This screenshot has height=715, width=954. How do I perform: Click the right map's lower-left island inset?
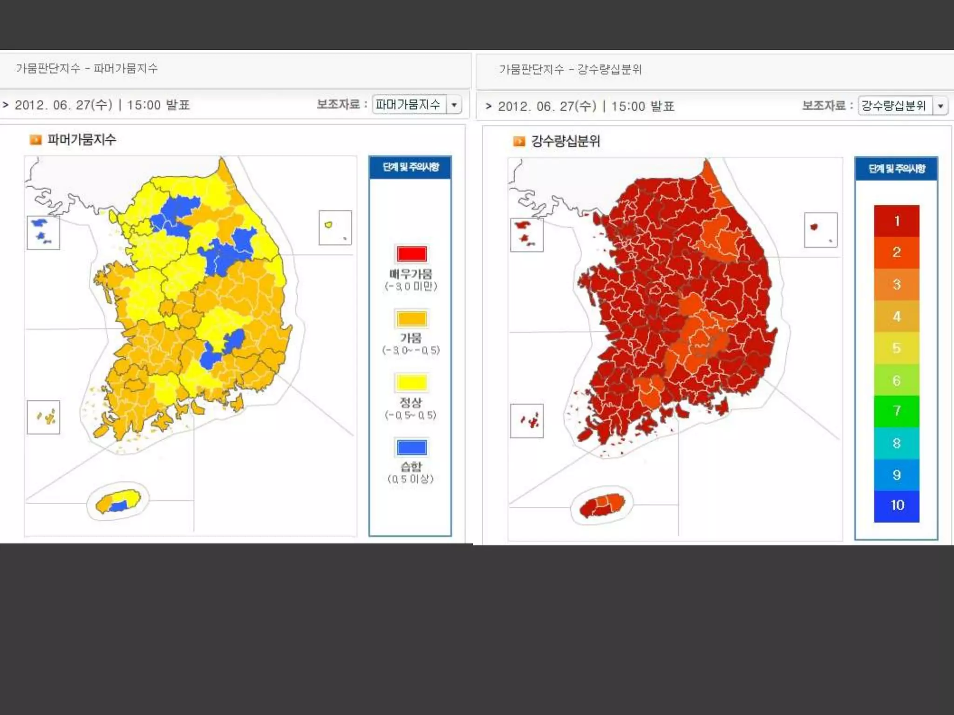click(527, 421)
